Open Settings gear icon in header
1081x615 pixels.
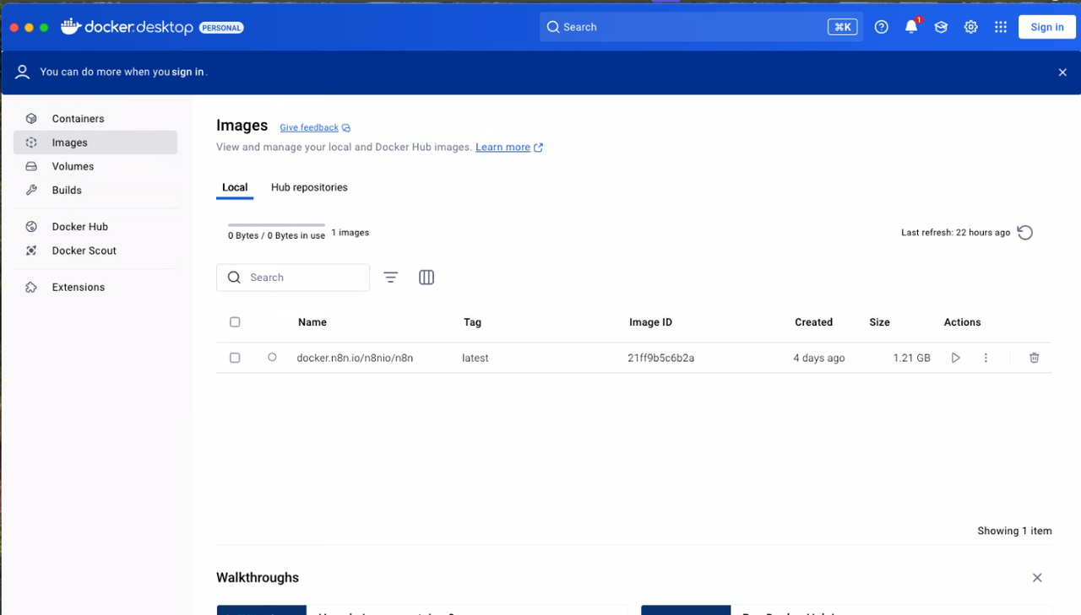point(971,27)
